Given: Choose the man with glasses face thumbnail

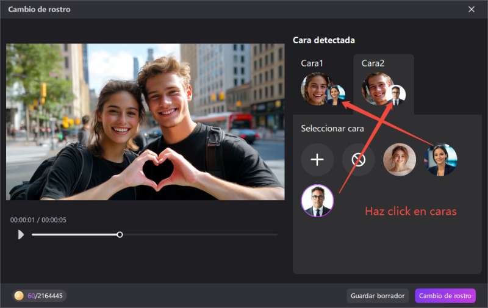Looking at the screenshot, I should [x=317, y=201].
